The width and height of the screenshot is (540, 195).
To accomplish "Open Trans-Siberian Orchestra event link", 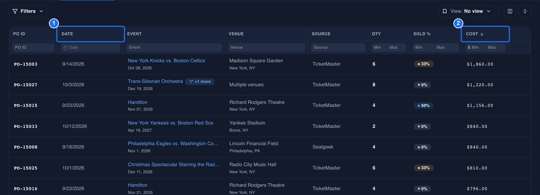I will (155, 81).
